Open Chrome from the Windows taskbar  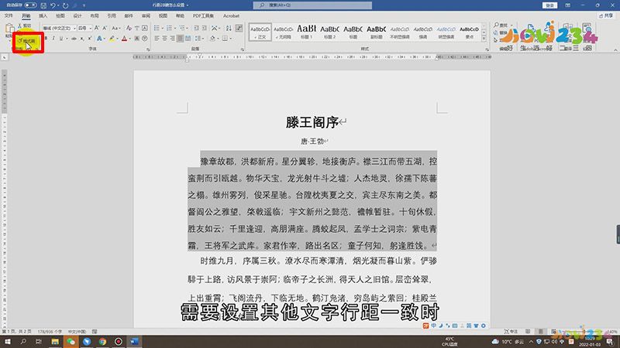point(102,342)
